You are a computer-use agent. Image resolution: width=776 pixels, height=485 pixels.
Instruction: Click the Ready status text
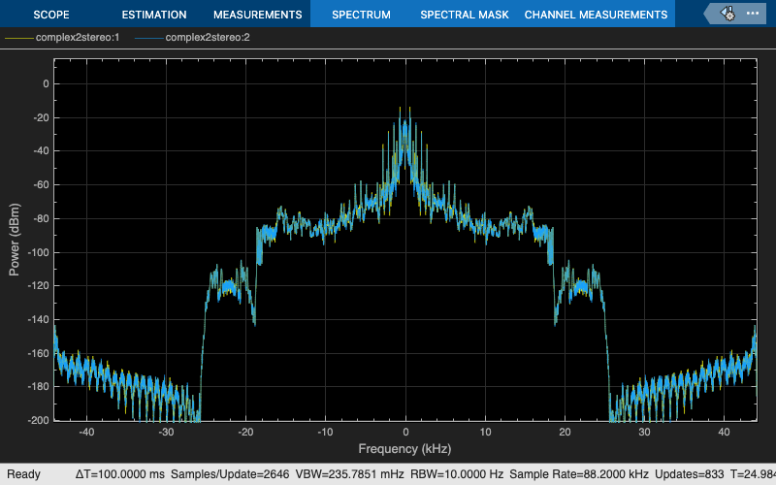[23, 474]
